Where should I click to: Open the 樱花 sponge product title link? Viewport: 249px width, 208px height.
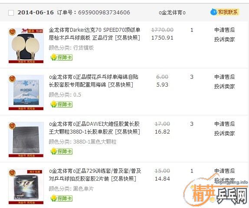(94, 81)
